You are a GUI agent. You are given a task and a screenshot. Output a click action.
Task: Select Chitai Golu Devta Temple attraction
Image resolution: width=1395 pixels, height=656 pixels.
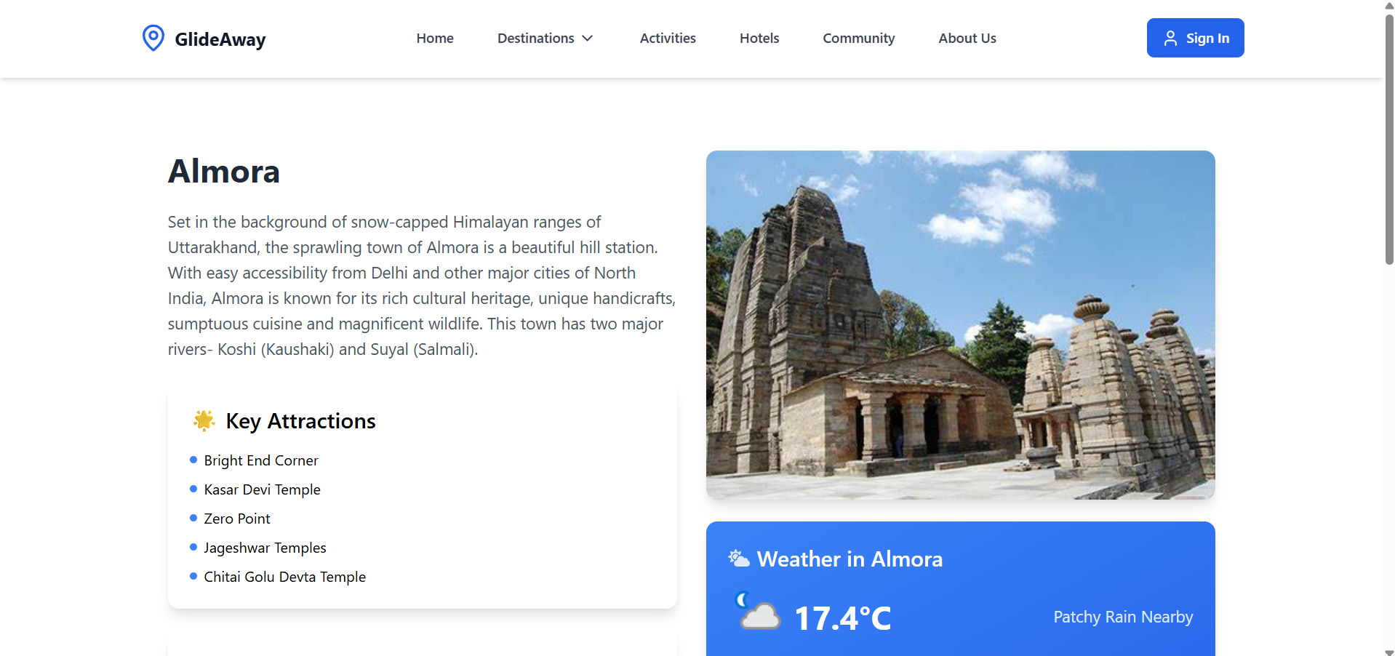coord(284,577)
